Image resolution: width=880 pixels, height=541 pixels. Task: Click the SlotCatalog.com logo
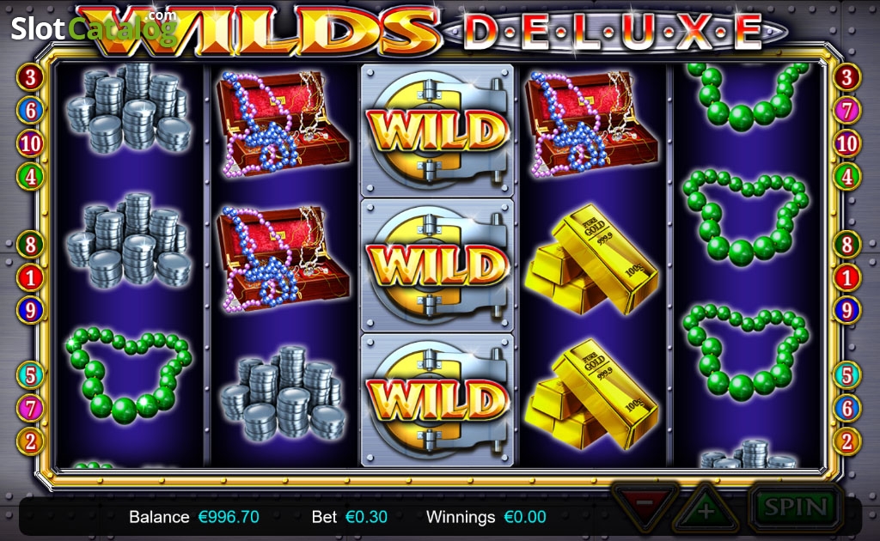95,28
